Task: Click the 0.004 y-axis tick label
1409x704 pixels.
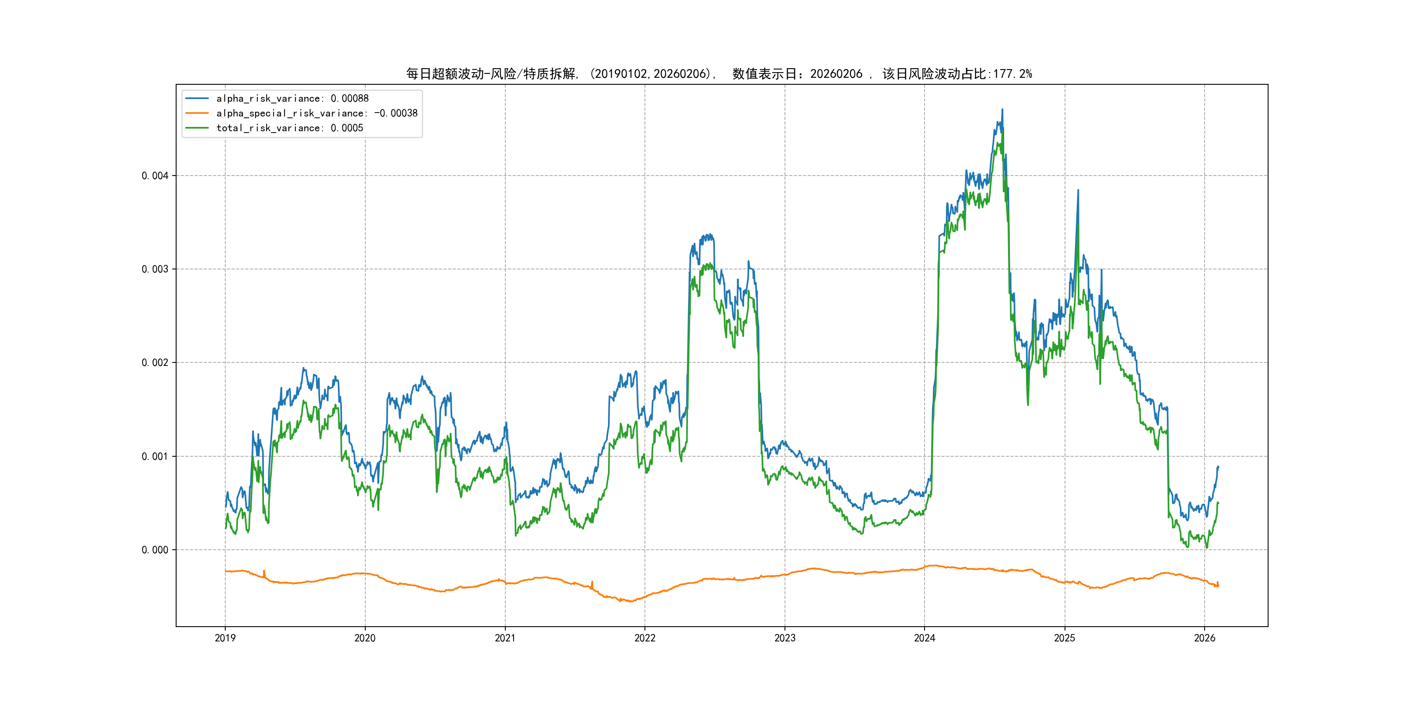Action: [x=155, y=176]
